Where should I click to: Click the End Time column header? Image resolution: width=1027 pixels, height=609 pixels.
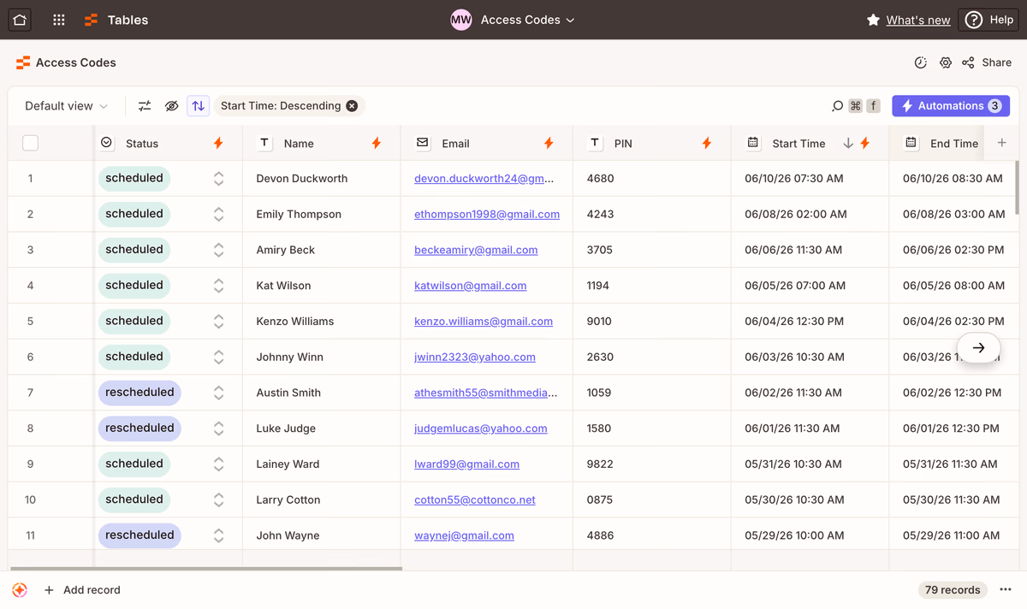937,144
